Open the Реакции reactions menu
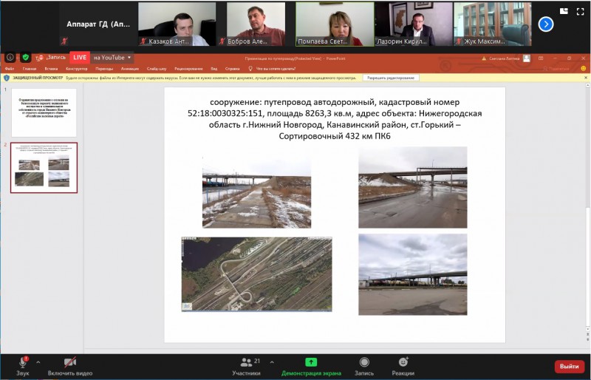This screenshot has height=380, width=591. click(x=403, y=362)
